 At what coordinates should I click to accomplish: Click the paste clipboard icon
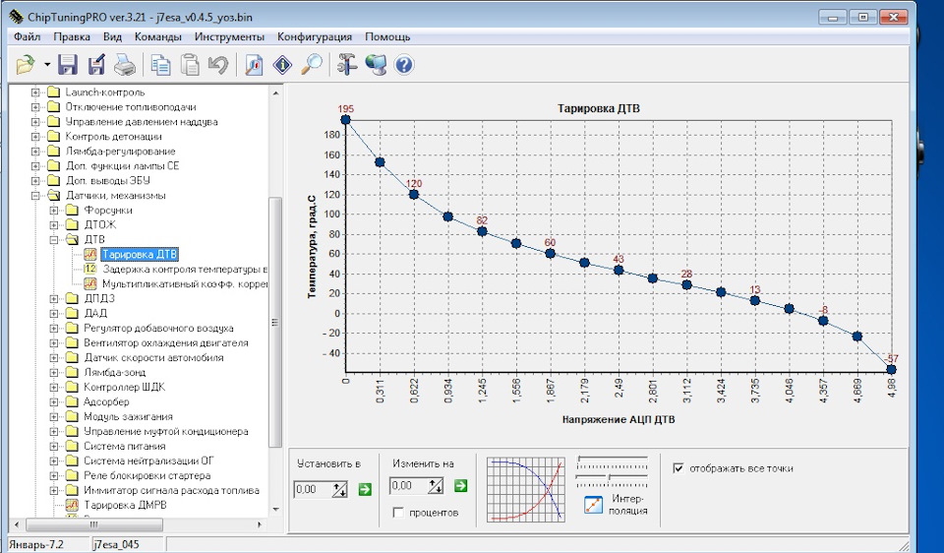(189, 65)
